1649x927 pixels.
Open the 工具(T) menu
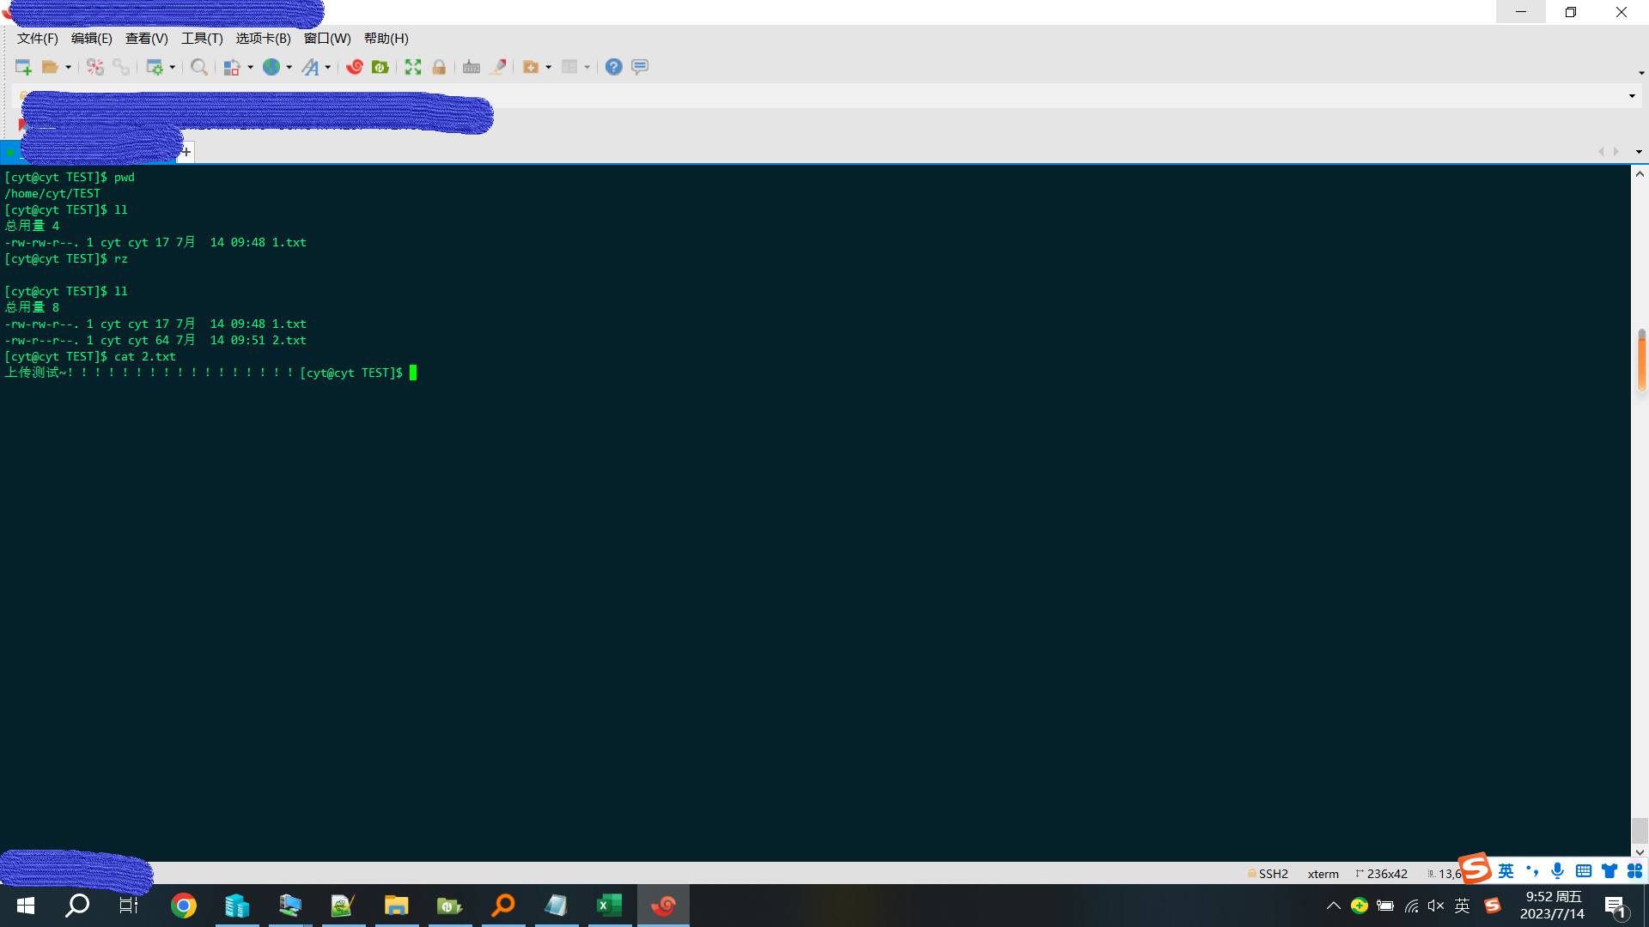202,39
